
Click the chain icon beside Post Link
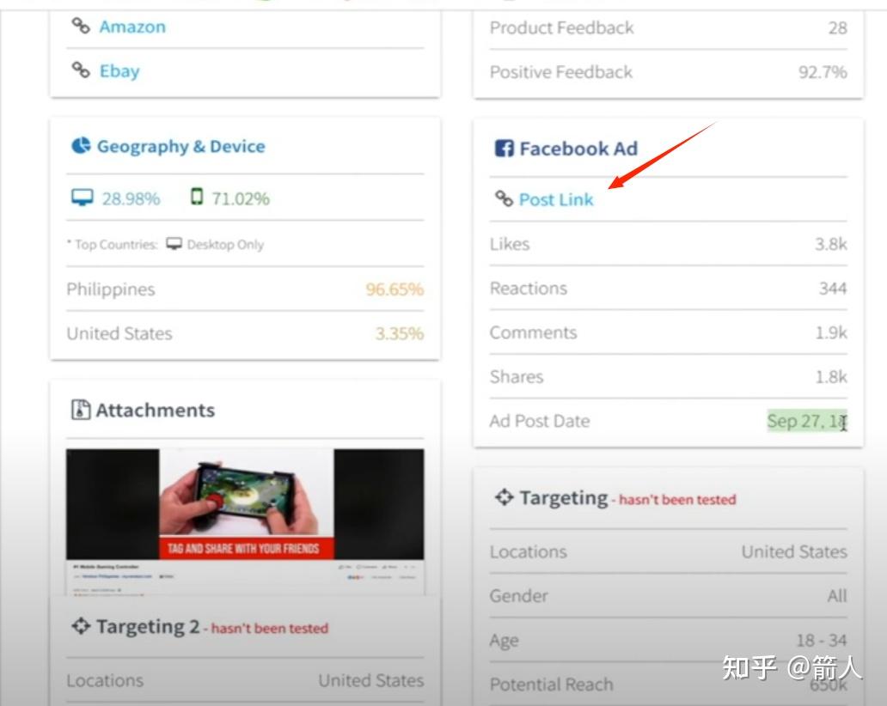point(504,199)
